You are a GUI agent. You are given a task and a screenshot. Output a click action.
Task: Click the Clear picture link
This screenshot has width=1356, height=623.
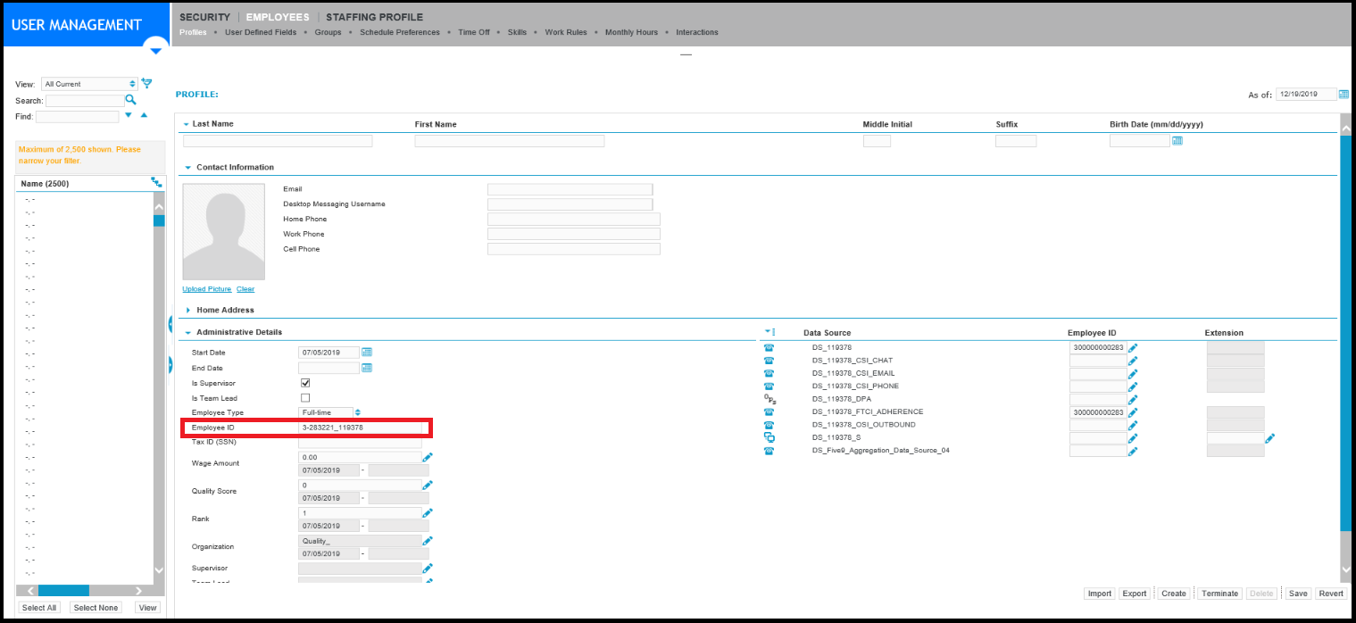click(245, 289)
